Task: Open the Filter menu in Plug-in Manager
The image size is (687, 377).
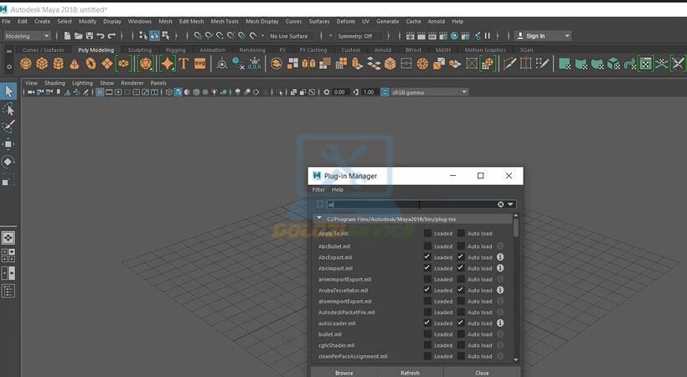Action: click(x=318, y=189)
